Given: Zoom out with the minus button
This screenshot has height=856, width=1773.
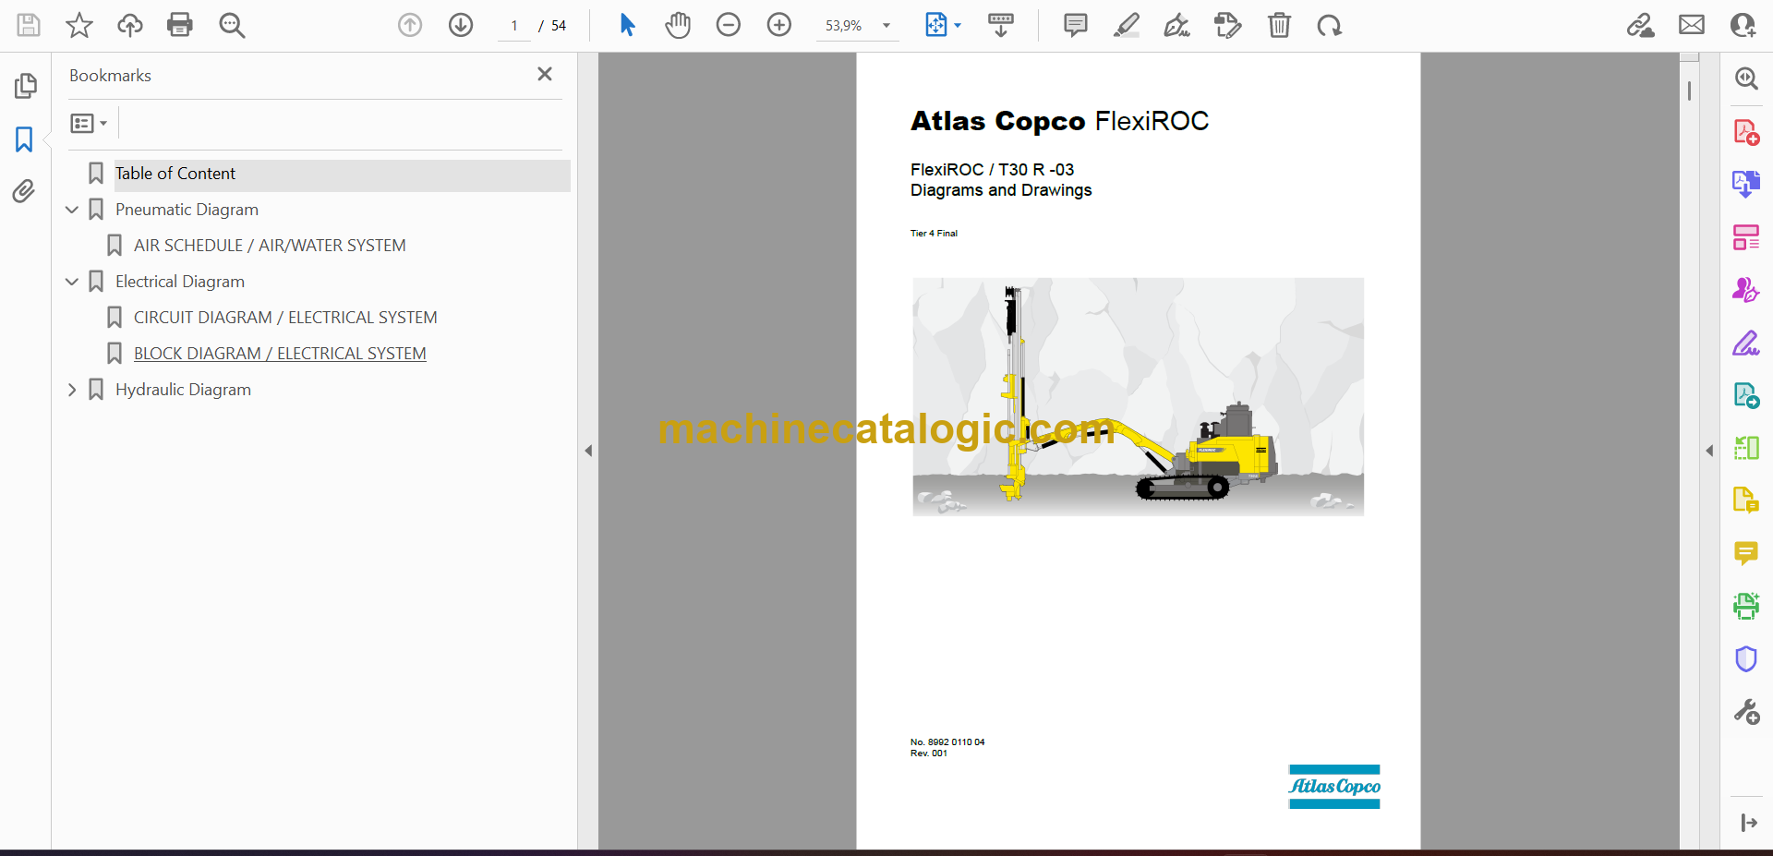Looking at the screenshot, I should coord(729,25).
